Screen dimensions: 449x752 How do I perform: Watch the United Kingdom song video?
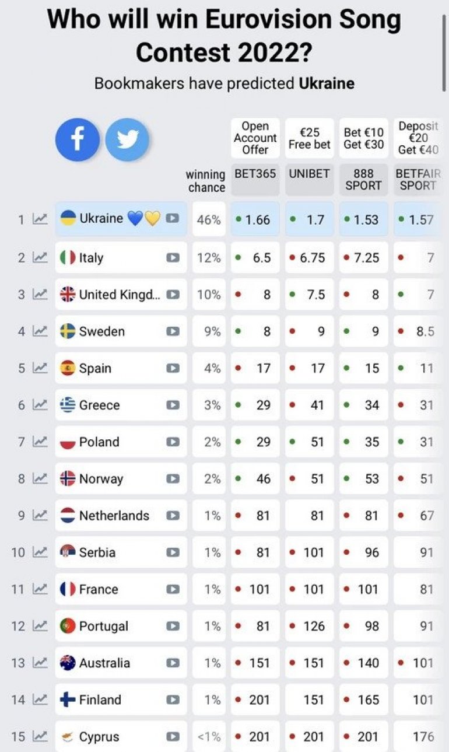[x=172, y=295]
